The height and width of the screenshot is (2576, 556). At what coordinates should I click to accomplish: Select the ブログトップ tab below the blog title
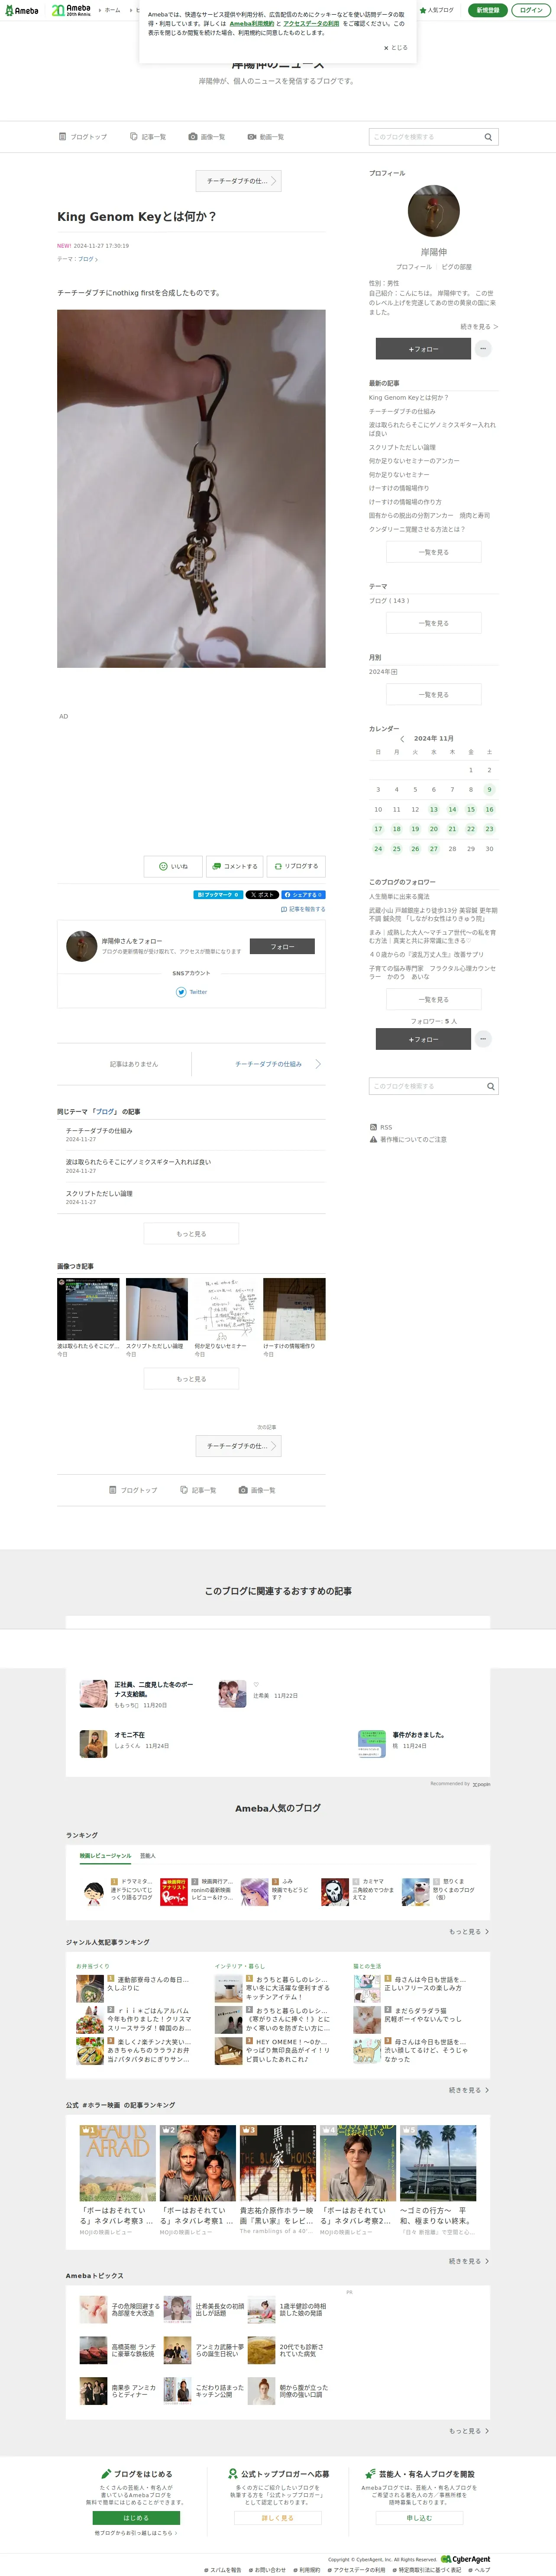point(83,137)
